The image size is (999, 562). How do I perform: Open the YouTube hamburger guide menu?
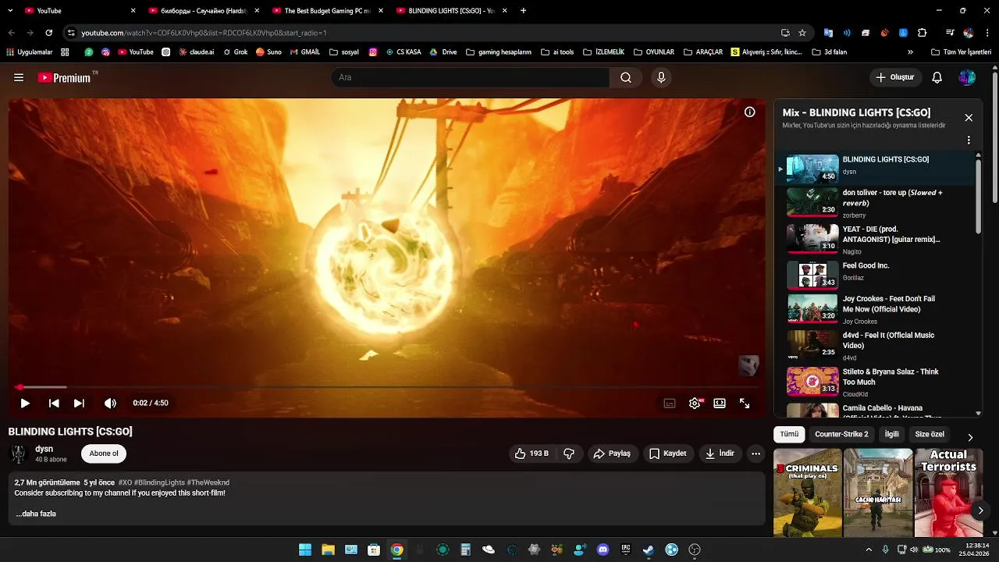[19, 77]
